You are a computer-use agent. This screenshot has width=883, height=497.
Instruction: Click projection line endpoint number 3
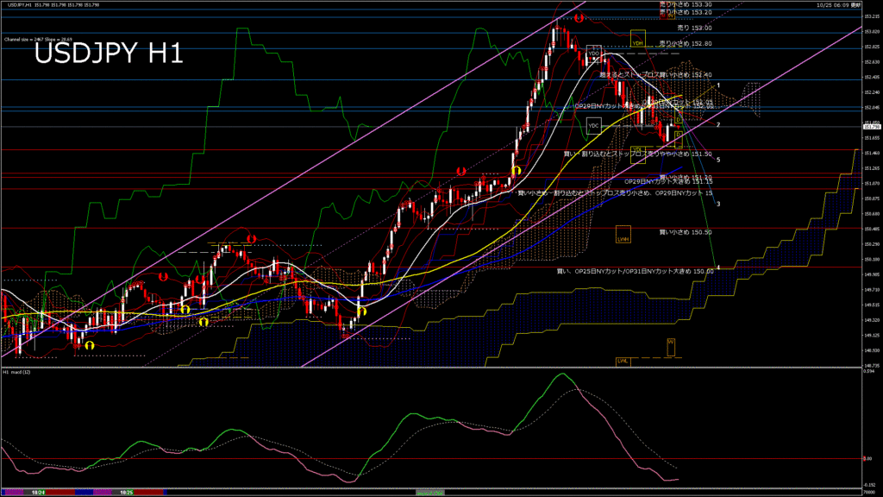pyautogui.click(x=718, y=204)
